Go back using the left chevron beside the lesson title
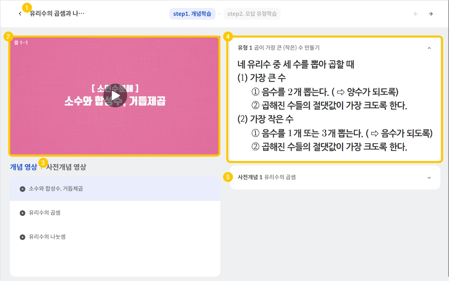 (20, 14)
